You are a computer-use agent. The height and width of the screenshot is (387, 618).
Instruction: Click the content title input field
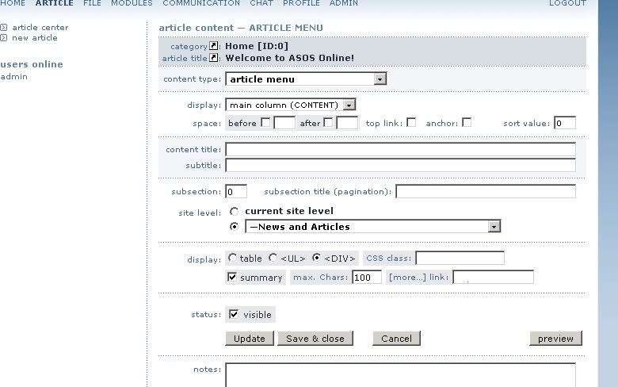tap(400, 150)
